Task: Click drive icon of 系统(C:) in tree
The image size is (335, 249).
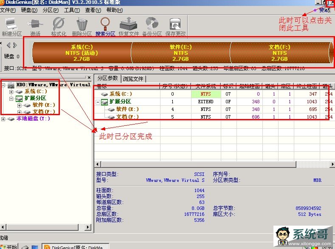Action: pyautogui.click(x=19, y=92)
